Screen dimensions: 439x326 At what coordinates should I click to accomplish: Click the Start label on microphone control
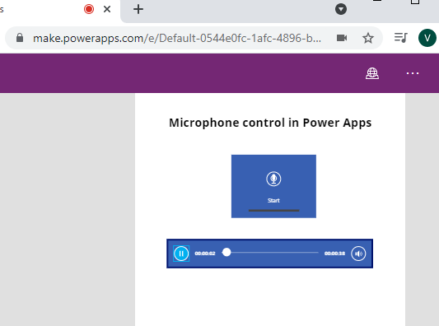(273, 200)
